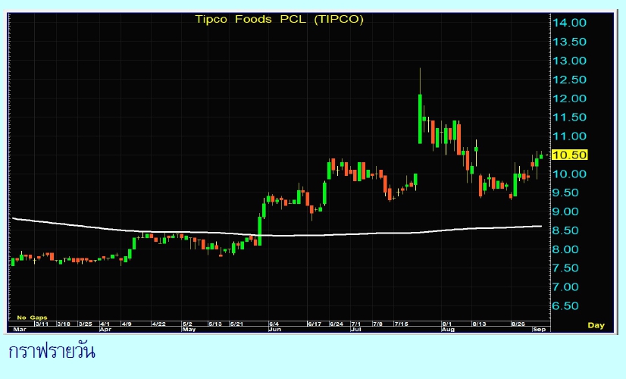Image resolution: width=626 pixels, height=379 pixels.
Task: Click the 14.00 price axis label
Action: 569,23
